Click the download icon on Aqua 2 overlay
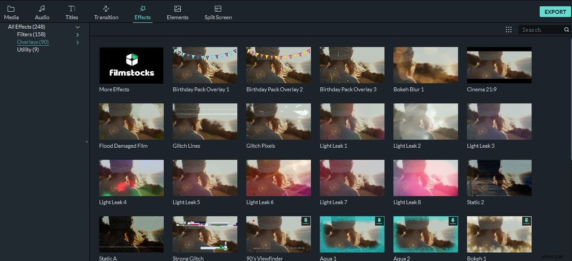572x261 pixels. [453, 221]
